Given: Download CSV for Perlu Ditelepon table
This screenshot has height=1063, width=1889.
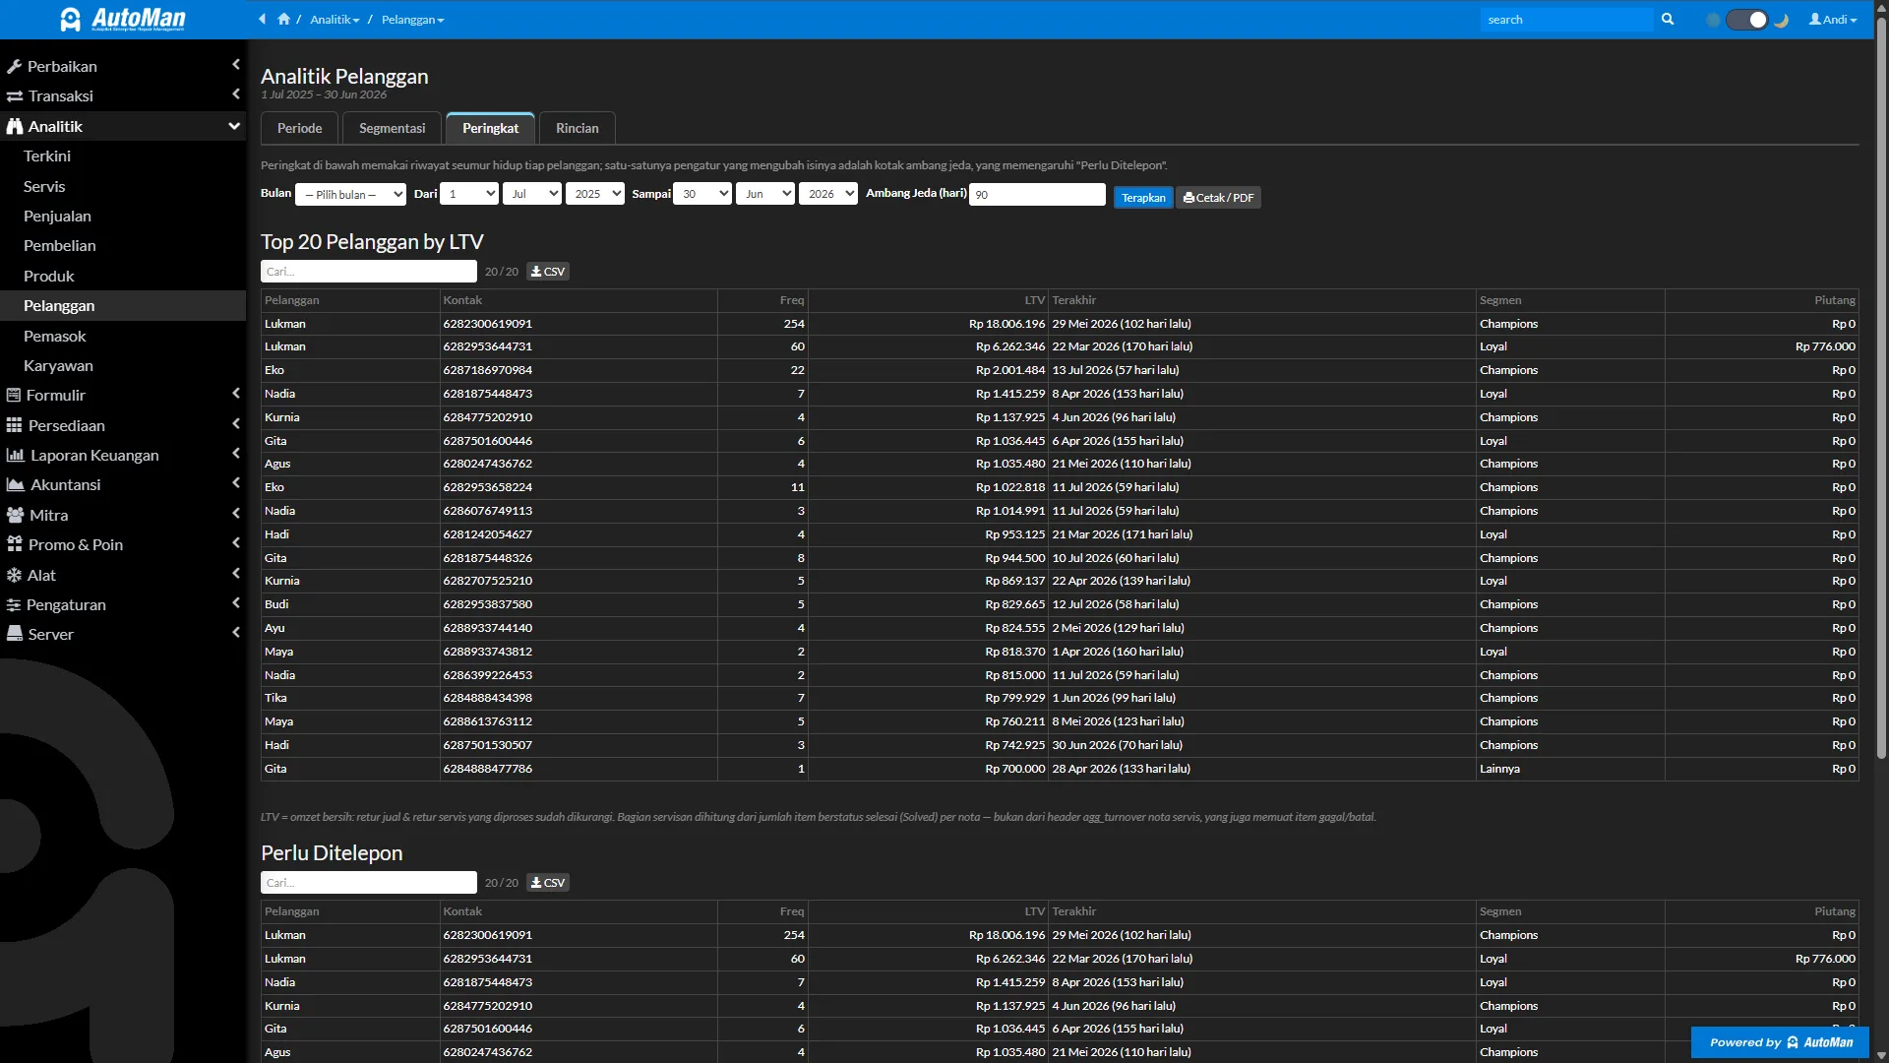Looking at the screenshot, I should [x=548, y=883].
